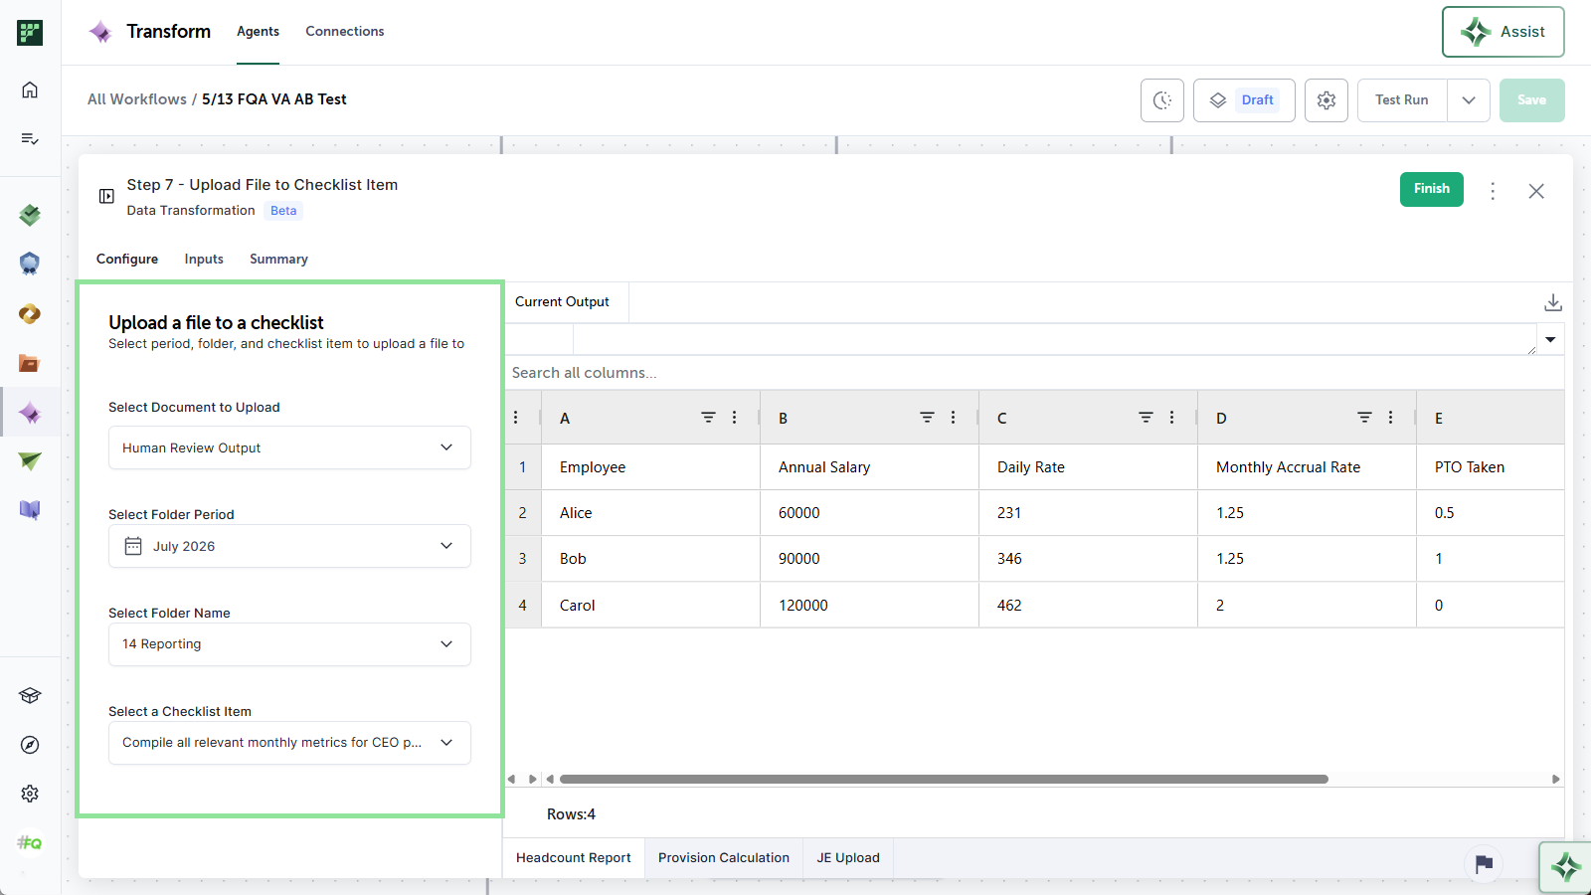Image resolution: width=1591 pixels, height=895 pixels.
Task: Open column B options menu
Action: (954, 418)
